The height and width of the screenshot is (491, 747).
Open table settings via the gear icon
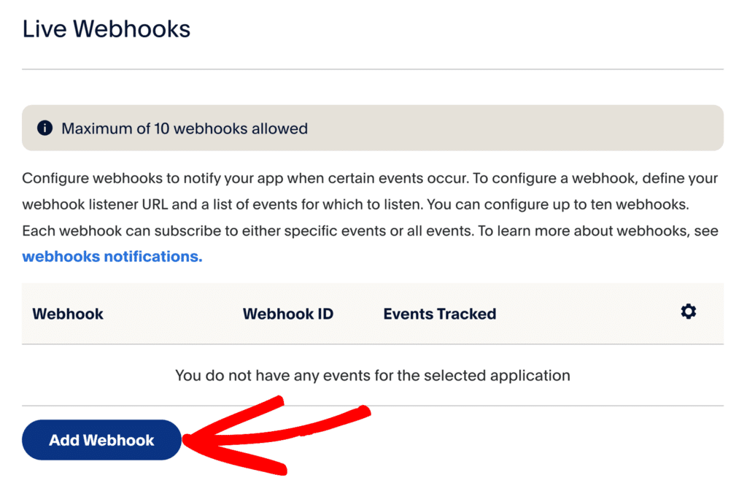688,312
